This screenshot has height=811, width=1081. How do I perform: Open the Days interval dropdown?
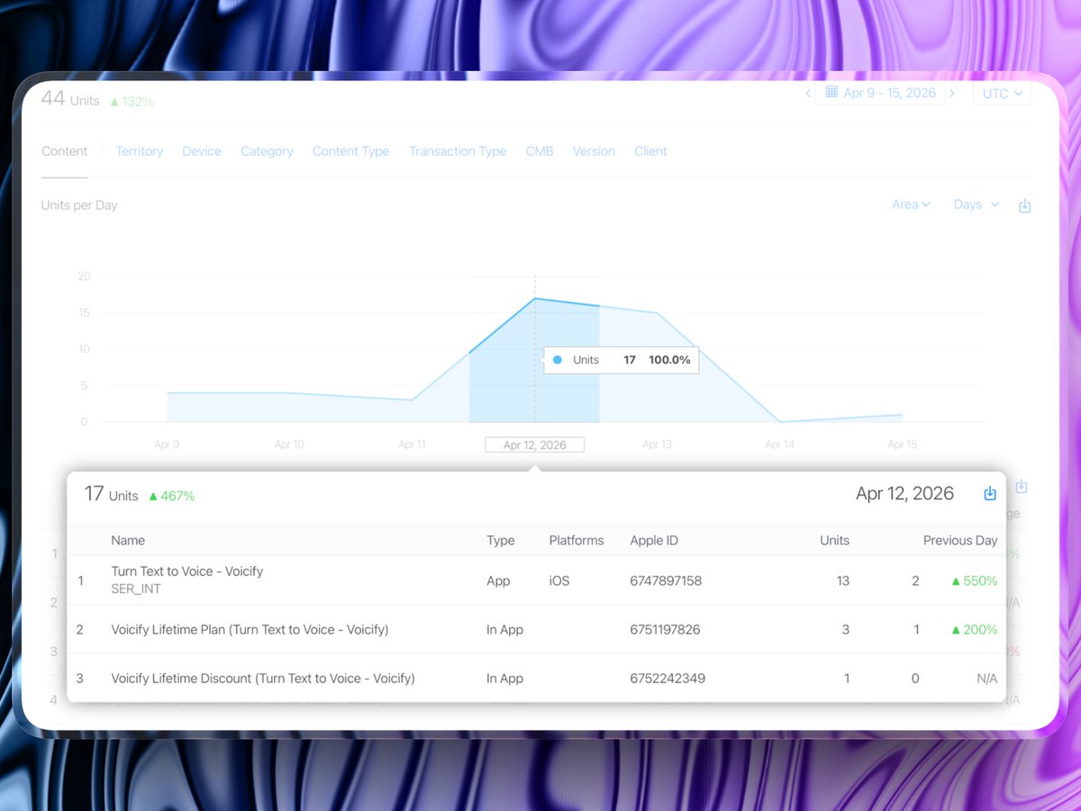tap(977, 205)
